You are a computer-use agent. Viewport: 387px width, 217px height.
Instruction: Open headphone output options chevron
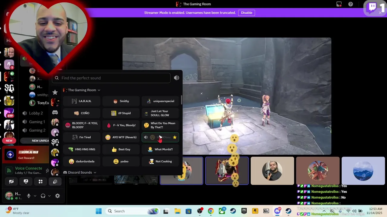49,196
